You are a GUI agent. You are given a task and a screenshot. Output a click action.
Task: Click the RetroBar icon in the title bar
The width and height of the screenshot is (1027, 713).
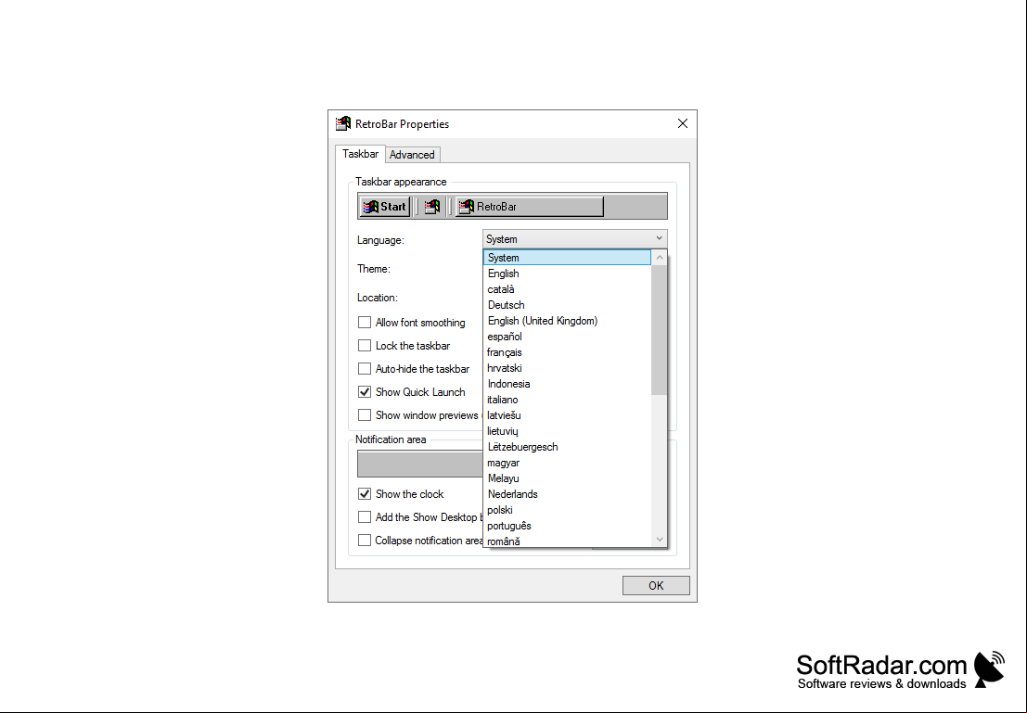coord(343,123)
